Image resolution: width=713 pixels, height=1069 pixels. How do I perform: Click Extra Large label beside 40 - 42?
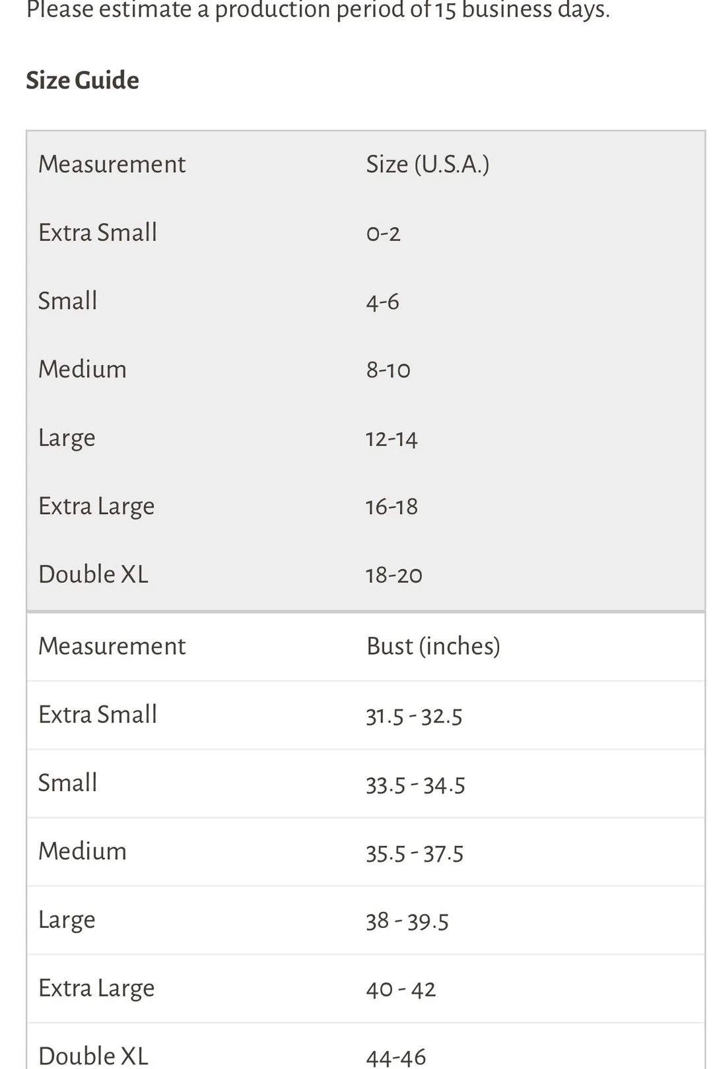tap(96, 988)
